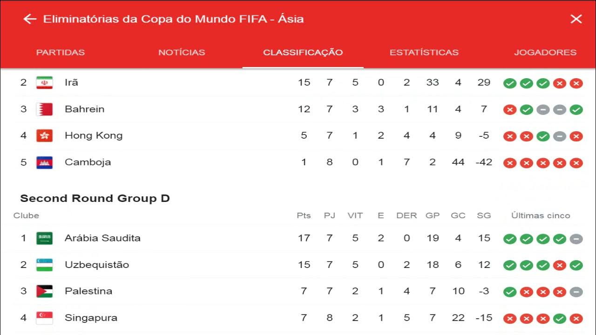Select the CLASSIFICAÇÃO tab

[x=303, y=53]
